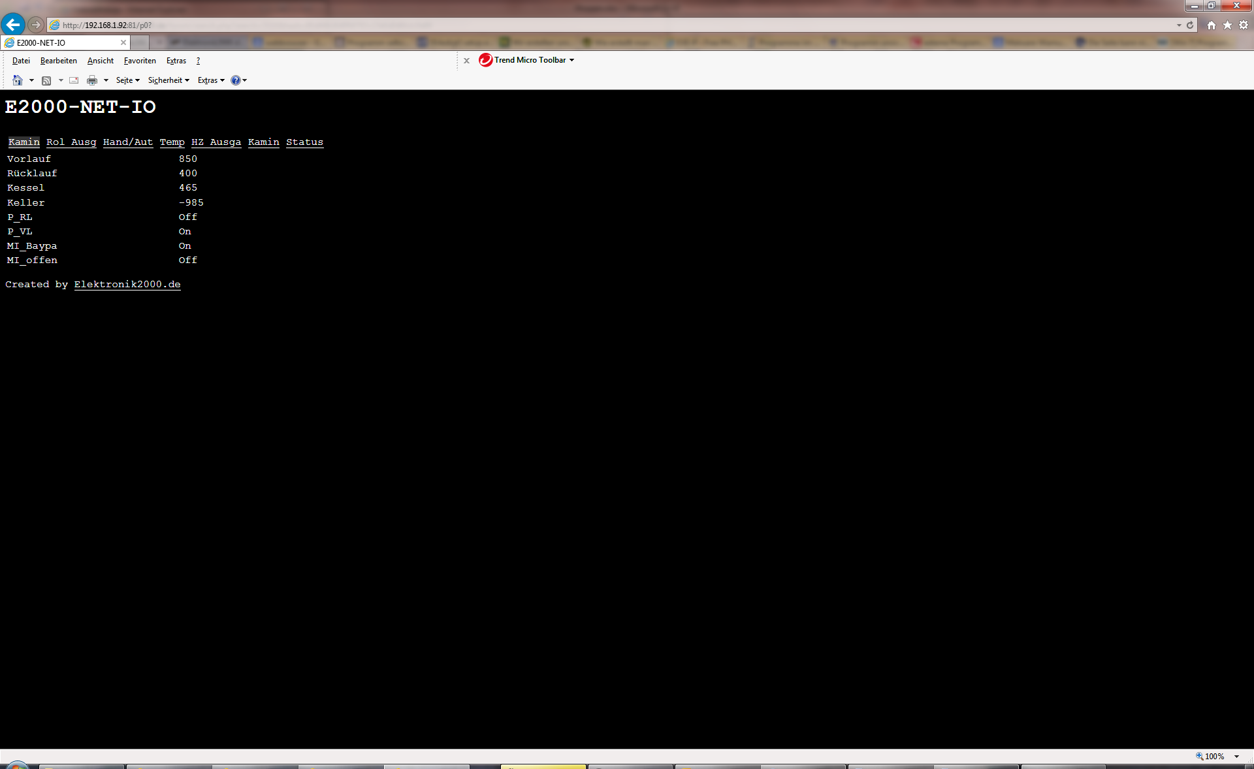This screenshot has height=769, width=1254.
Task: Click the refresh page icon in the address bar
Action: click(x=1190, y=25)
